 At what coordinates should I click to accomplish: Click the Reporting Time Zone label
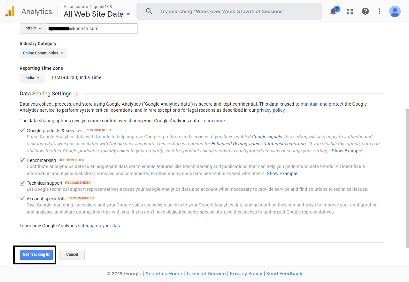click(x=41, y=68)
